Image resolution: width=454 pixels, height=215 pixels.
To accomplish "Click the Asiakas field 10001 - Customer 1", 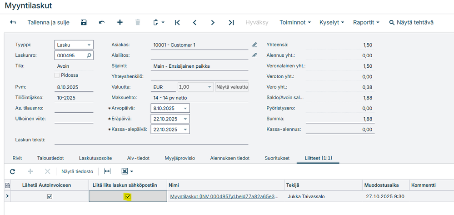I will click(200, 45).
